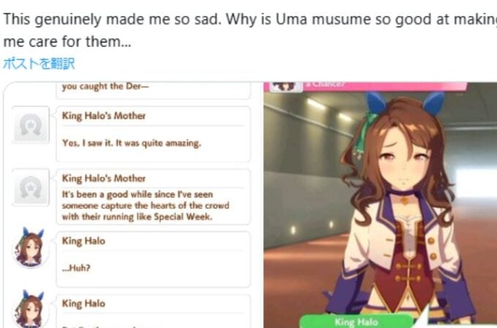497x328 pixels.
Task: Select the '...Huh?' message bubble
Action: (x=153, y=259)
